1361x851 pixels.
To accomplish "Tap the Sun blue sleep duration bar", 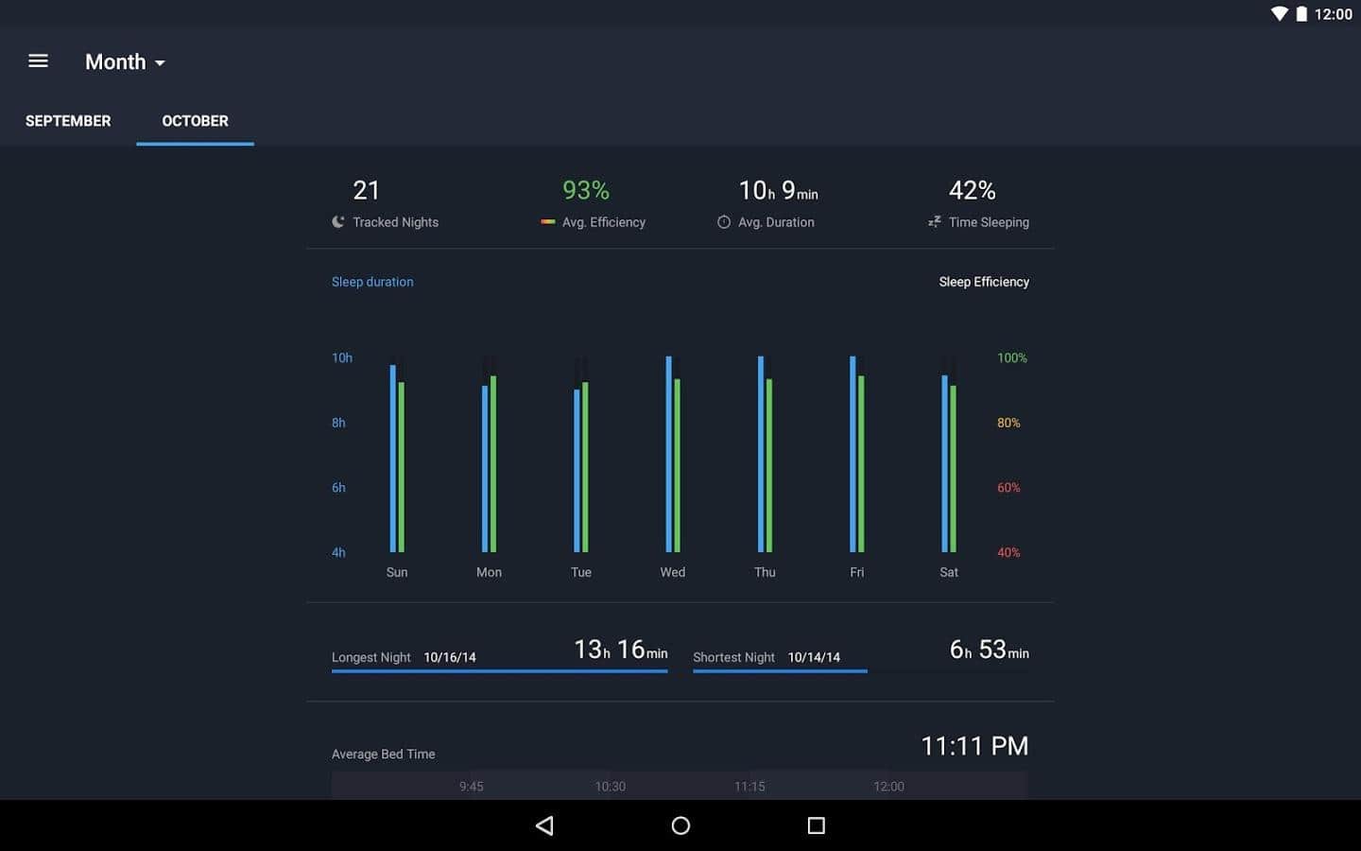I will [x=393, y=459].
